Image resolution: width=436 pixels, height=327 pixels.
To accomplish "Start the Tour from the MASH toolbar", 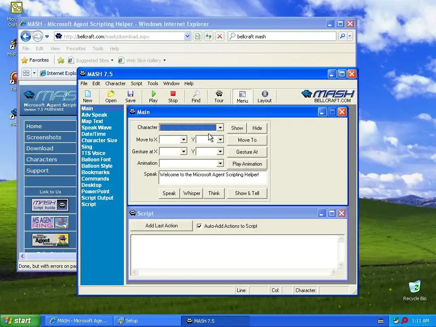I will click(x=219, y=97).
